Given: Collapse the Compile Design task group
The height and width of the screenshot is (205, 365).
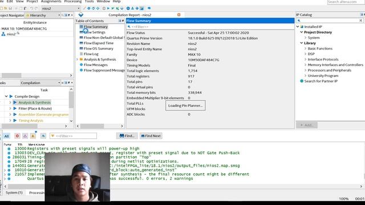Looking at the screenshot, I should [6, 96].
